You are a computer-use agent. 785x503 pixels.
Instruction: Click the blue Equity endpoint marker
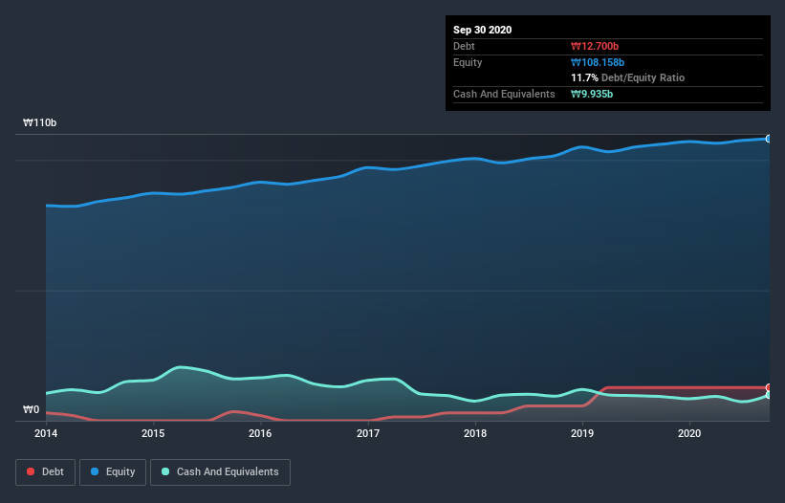click(769, 139)
